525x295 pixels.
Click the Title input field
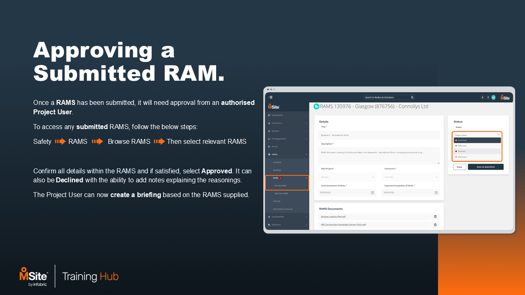(379, 135)
